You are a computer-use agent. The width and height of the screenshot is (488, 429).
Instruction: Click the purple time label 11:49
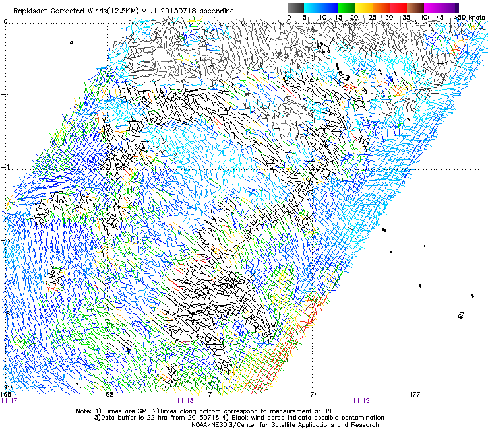coord(361,401)
